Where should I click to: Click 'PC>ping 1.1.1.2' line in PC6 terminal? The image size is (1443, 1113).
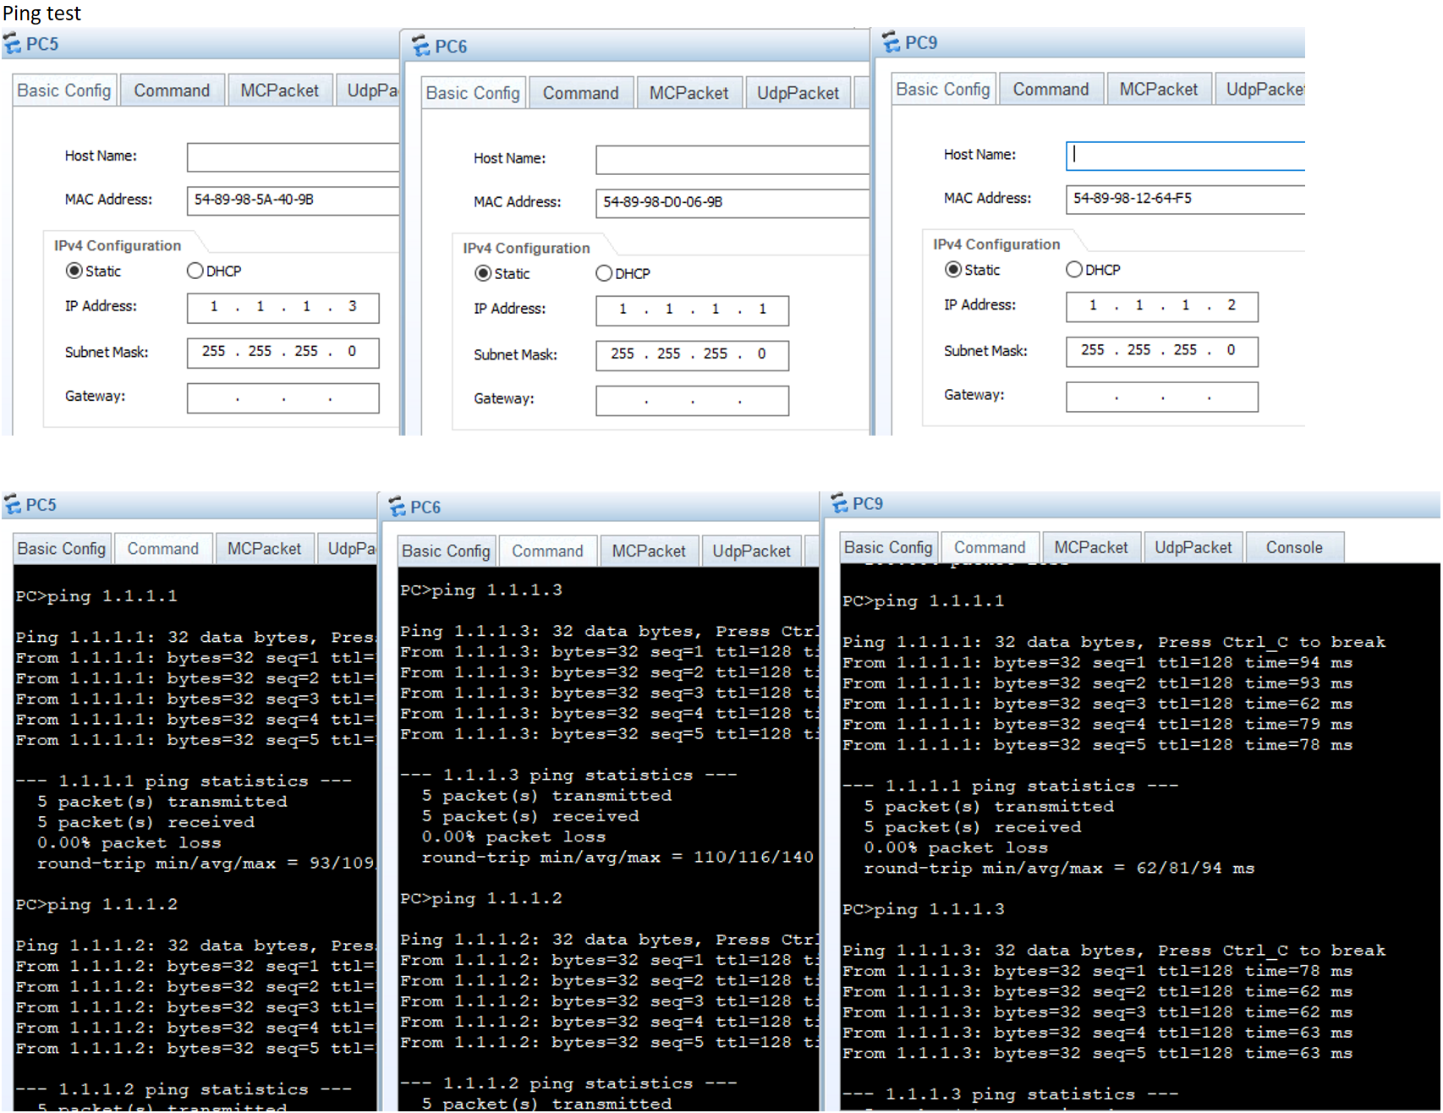pyautogui.click(x=481, y=899)
